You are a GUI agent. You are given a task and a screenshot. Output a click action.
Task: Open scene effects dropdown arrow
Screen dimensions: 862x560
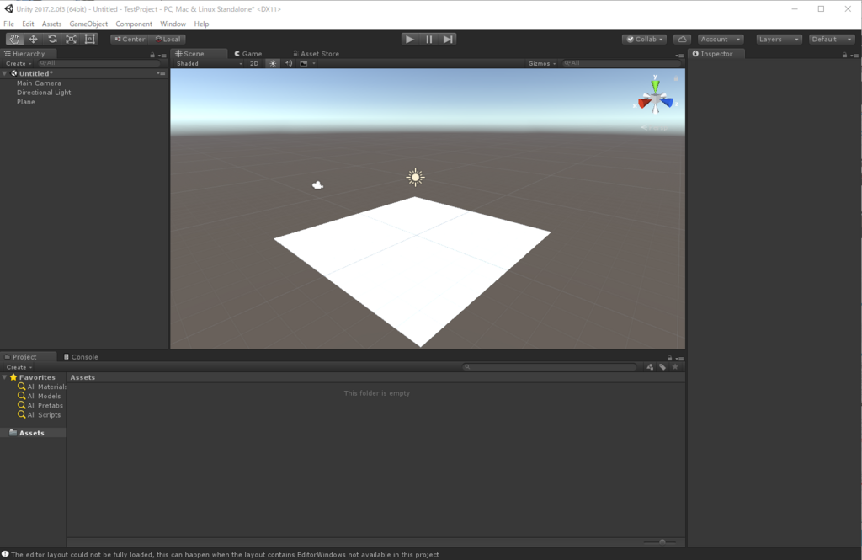[313, 63]
